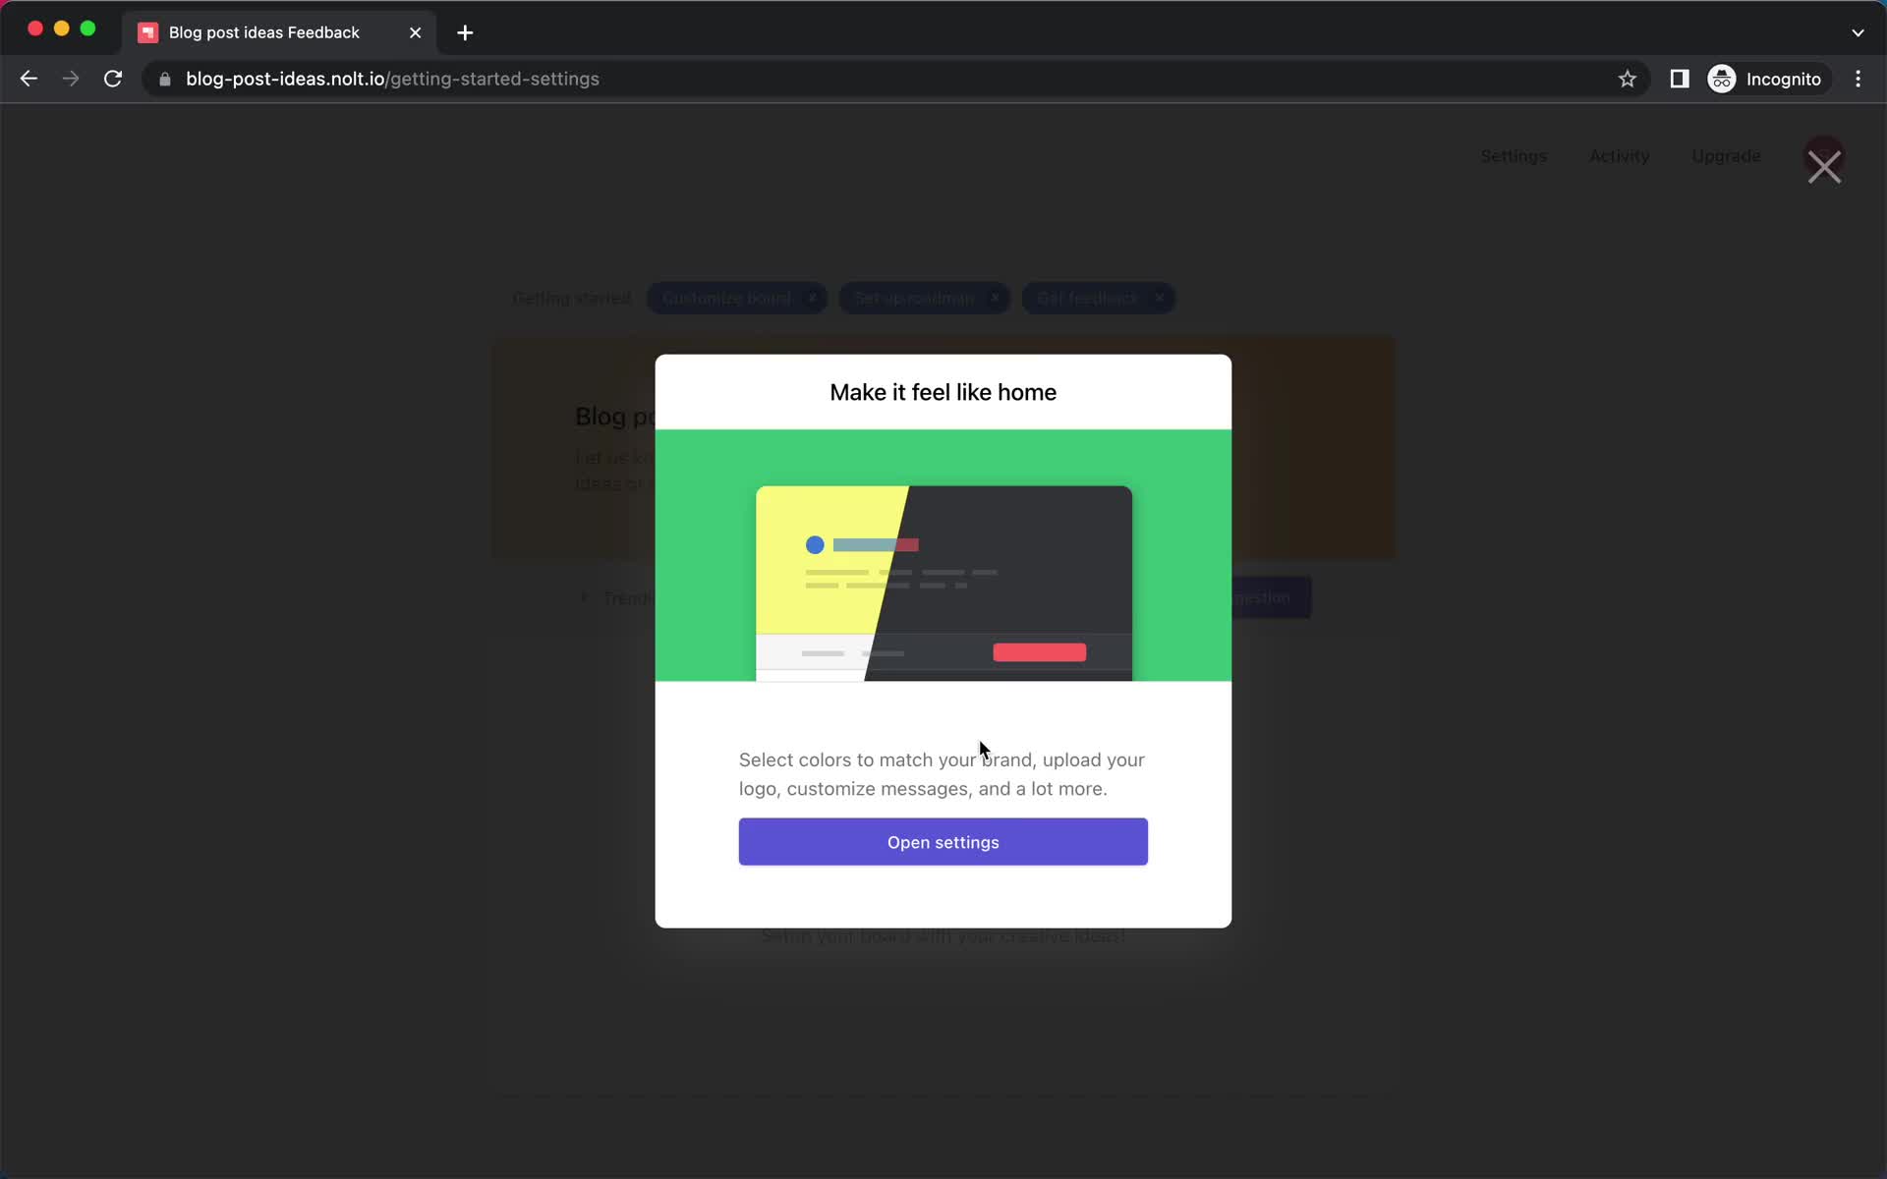Select the Getting Started tab
Screen dimensions: 1887x1179
[x=571, y=299]
